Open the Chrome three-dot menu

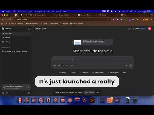click(x=152, y=19)
